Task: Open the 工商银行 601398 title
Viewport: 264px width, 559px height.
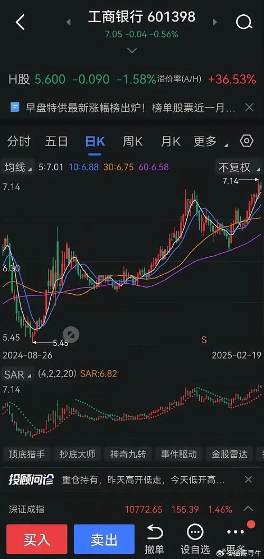Action: 142,17
